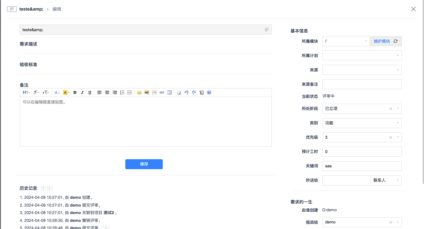The image size is (424, 229).
Task: Insert an ordered numbered list
Action: 122,93
